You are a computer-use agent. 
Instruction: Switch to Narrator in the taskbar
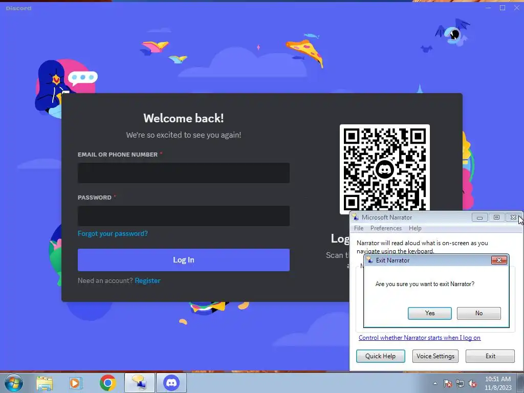(x=139, y=383)
